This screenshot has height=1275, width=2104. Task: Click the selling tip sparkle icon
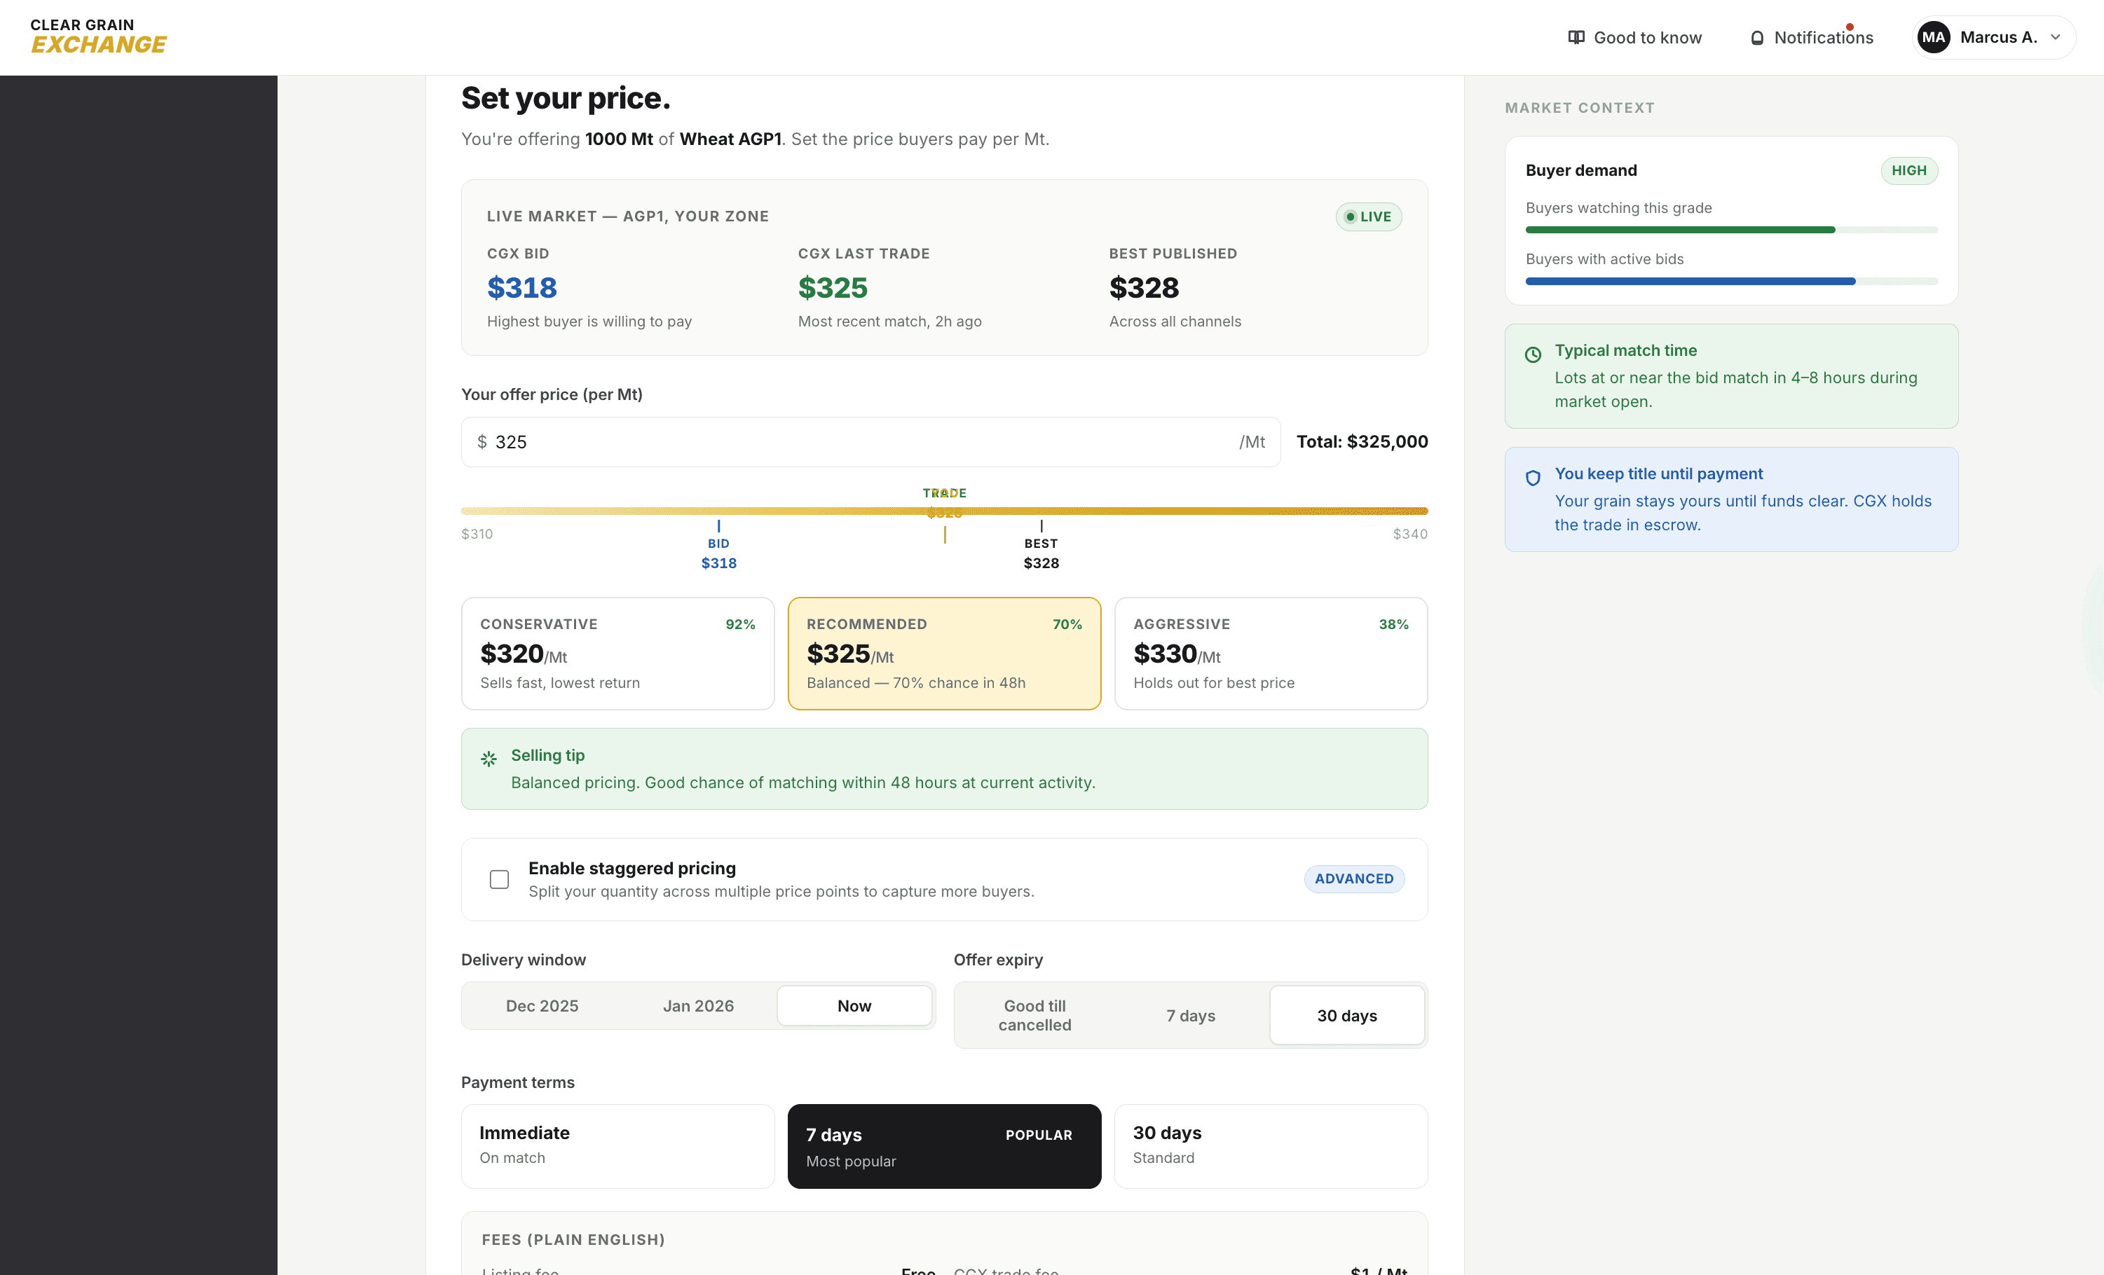point(489,759)
